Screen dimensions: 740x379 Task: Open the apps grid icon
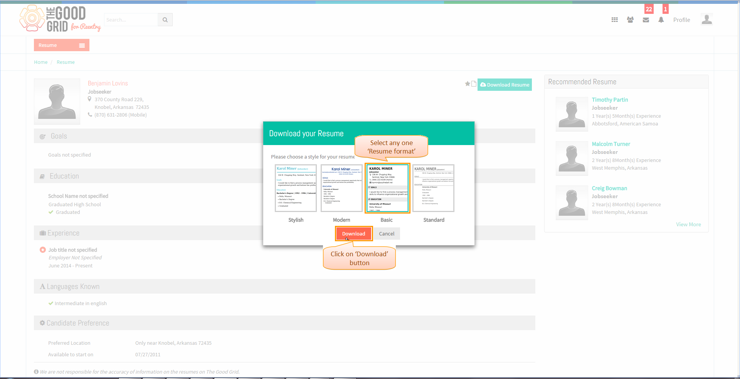coord(615,20)
